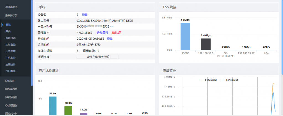Screen dimensions: 283x116
Task: Click firmware version 4.0.0.18162 text
Action: point(84,33)
